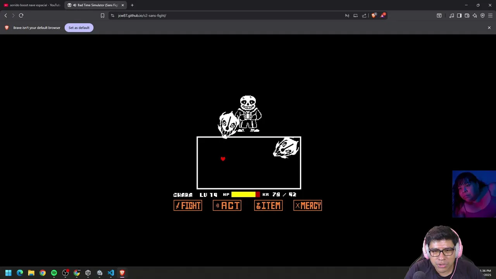Open Unity Hub from the taskbar
Image resolution: width=496 pixels, height=279 pixels.
88,273
